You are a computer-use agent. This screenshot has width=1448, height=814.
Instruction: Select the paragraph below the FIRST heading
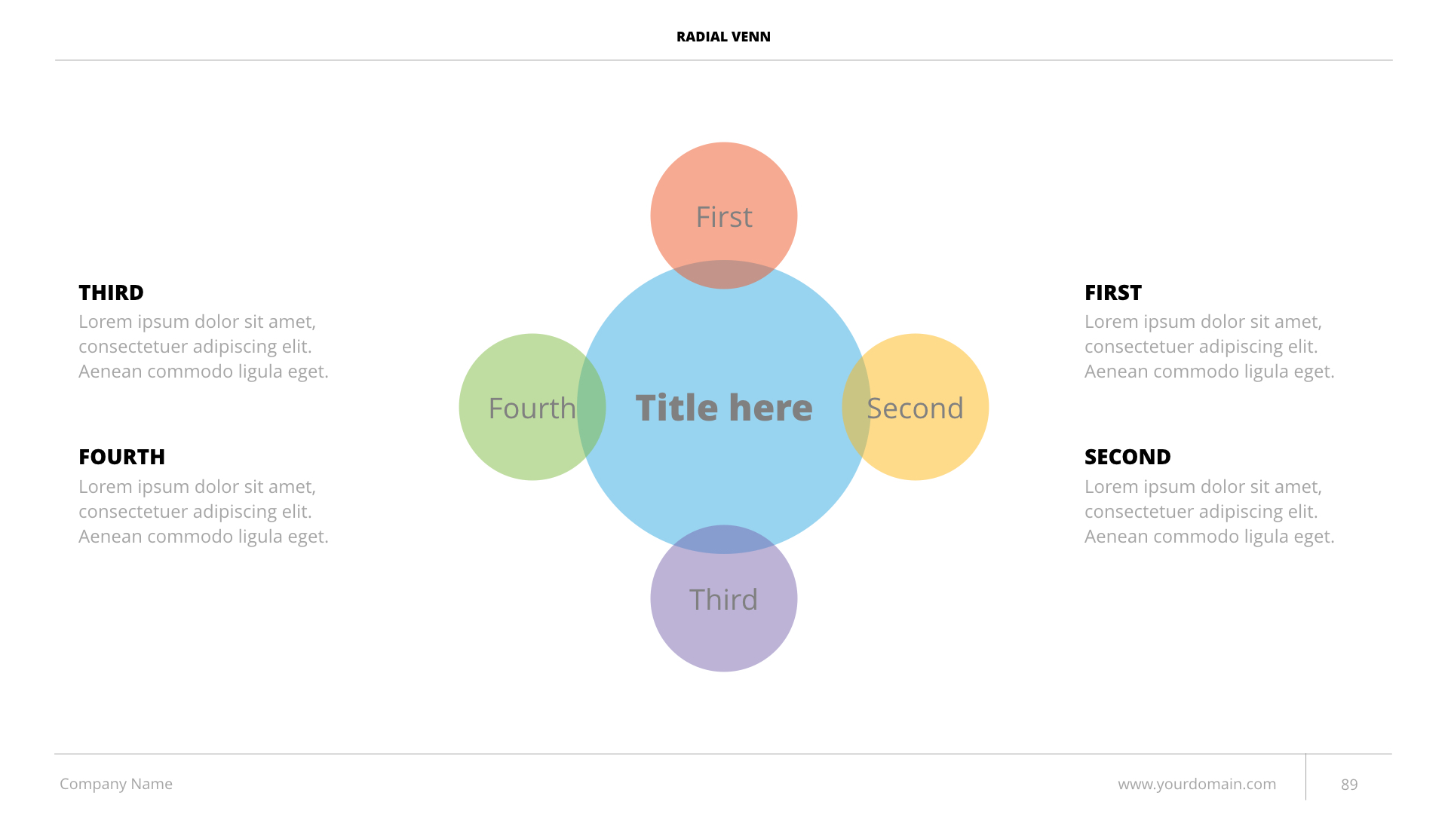(x=1209, y=347)
